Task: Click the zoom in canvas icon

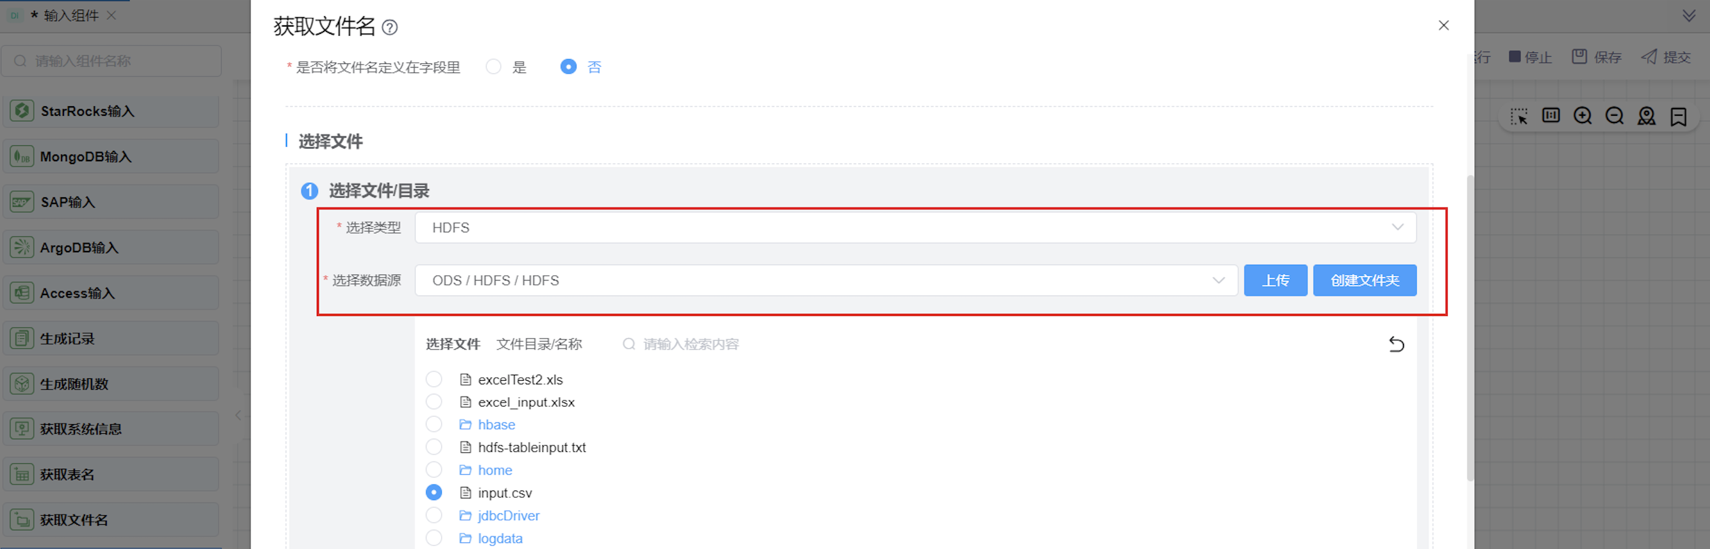Action: tap(1583, 116)
